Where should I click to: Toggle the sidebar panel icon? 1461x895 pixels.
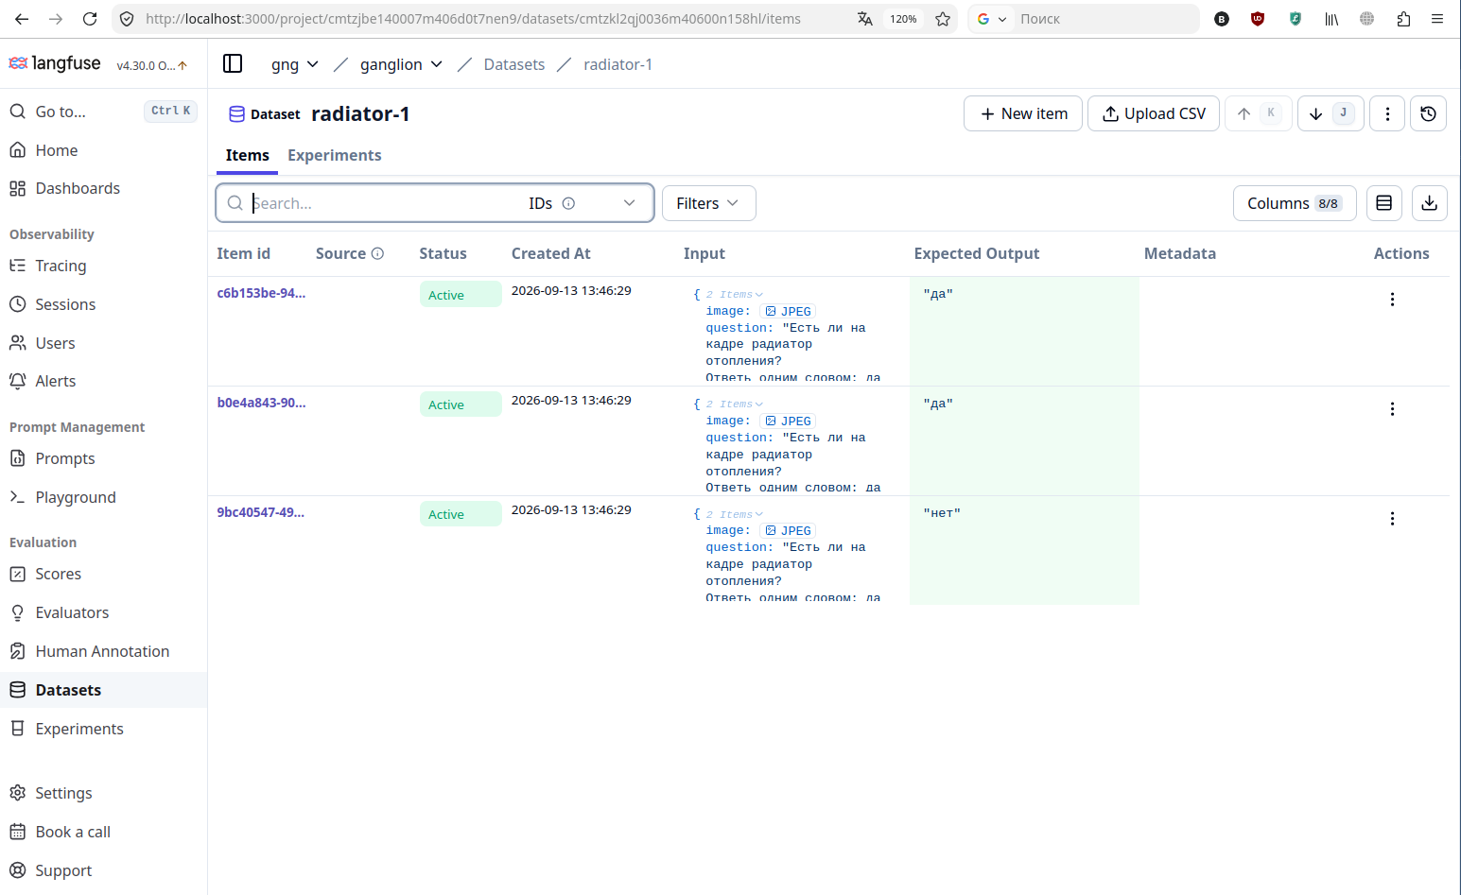click(x=233, y=63)
